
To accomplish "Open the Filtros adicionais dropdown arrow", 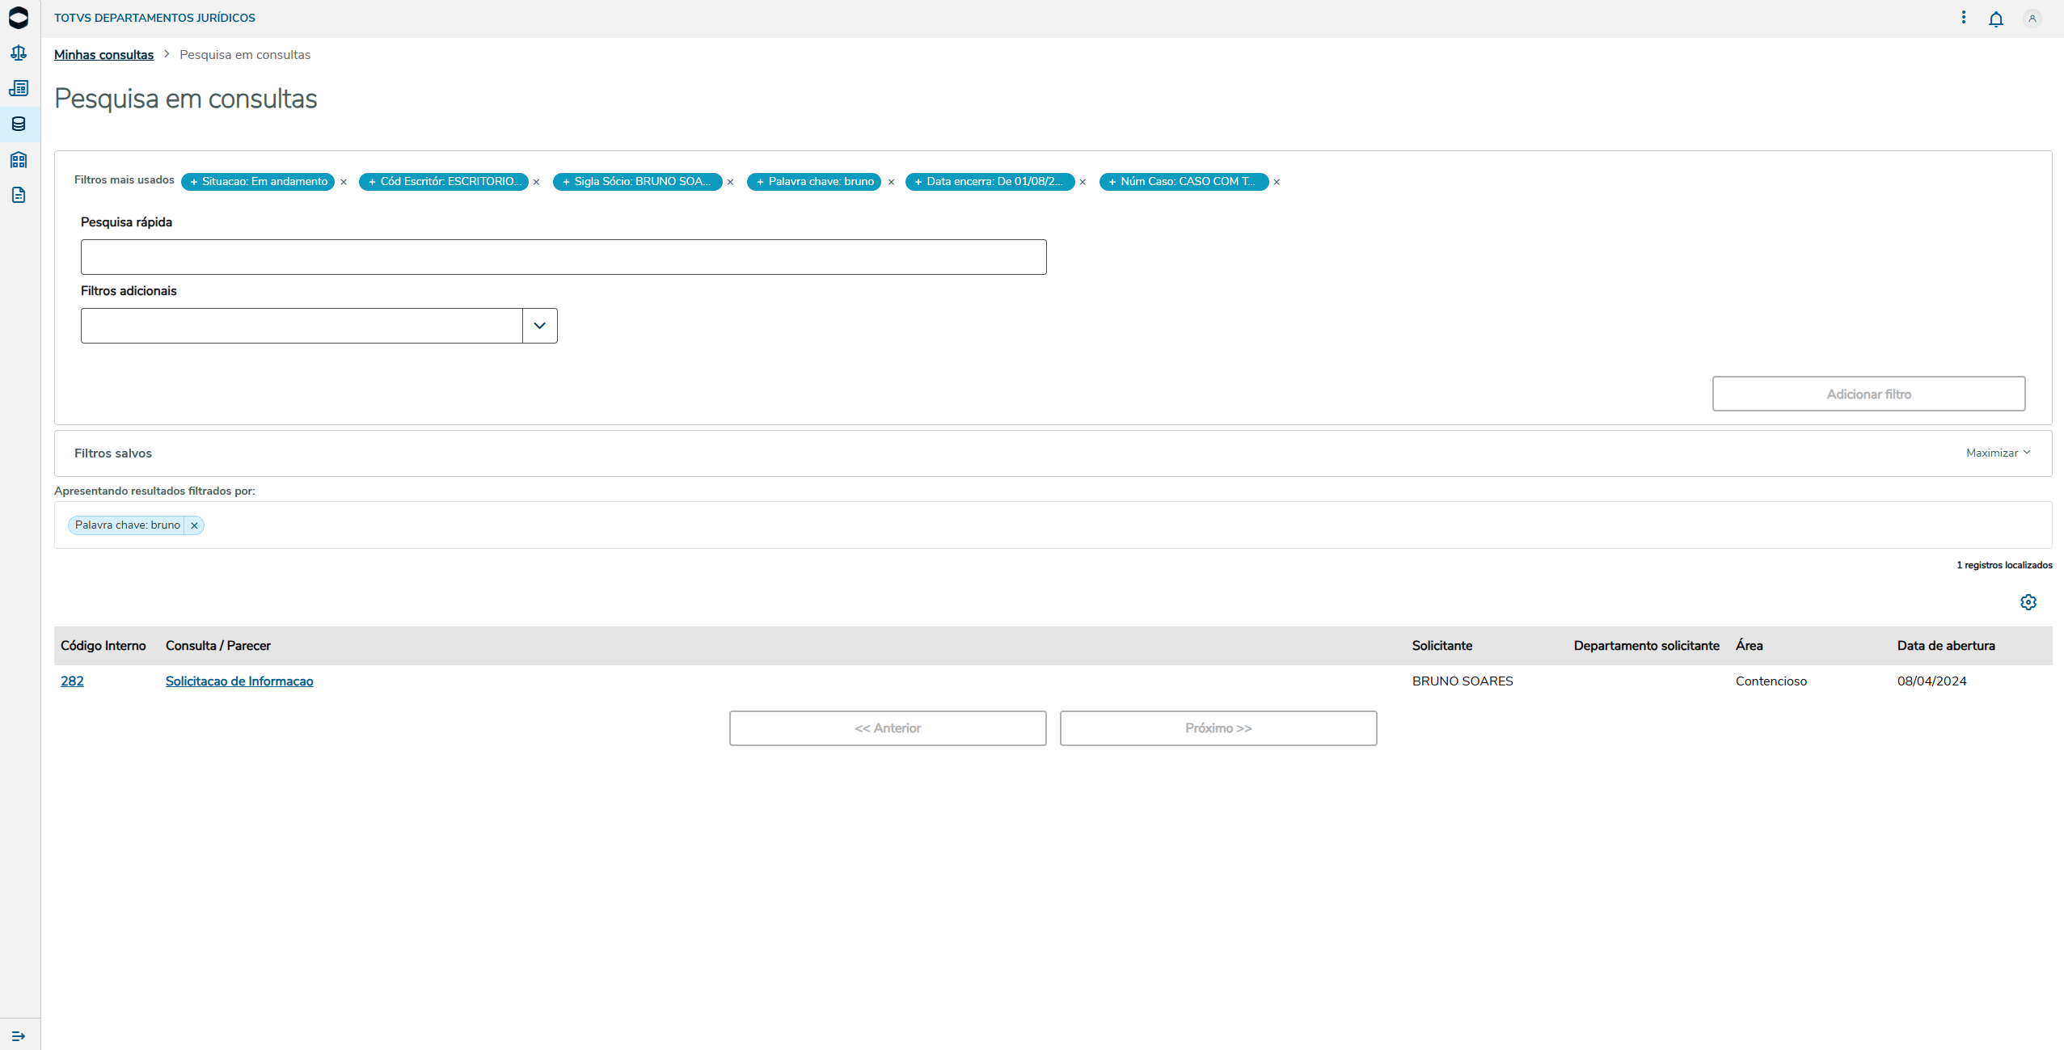I will coord(539,326).
